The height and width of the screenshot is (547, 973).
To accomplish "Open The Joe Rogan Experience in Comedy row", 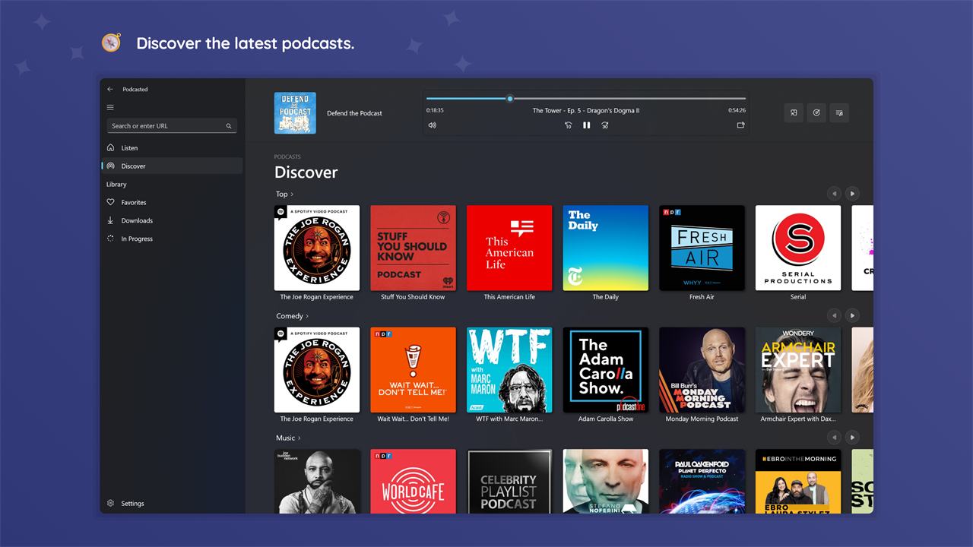I will click(x=317, y=370).
